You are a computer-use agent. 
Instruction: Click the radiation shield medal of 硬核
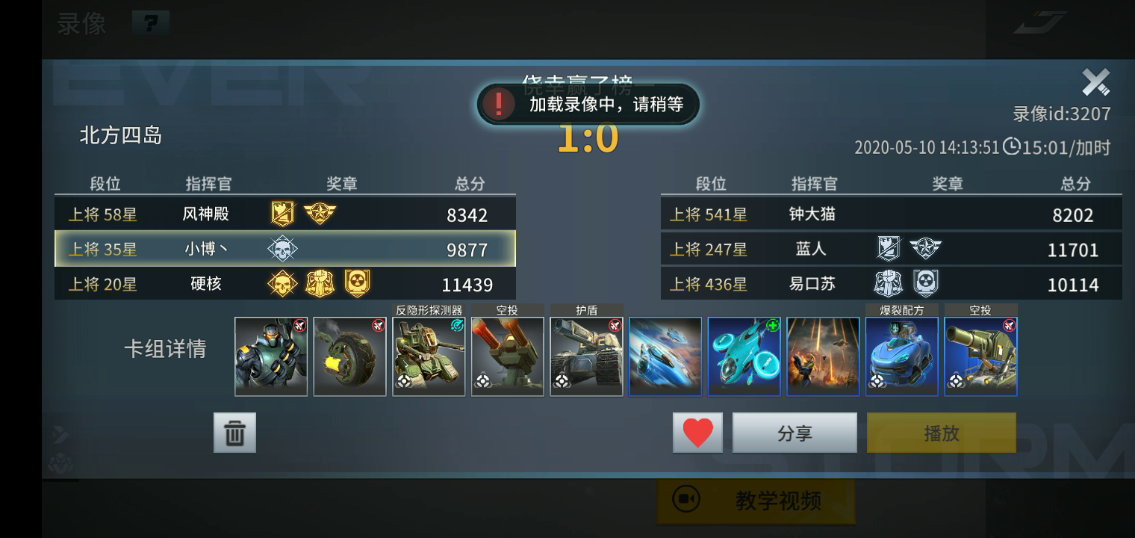[x=358, y=283]
